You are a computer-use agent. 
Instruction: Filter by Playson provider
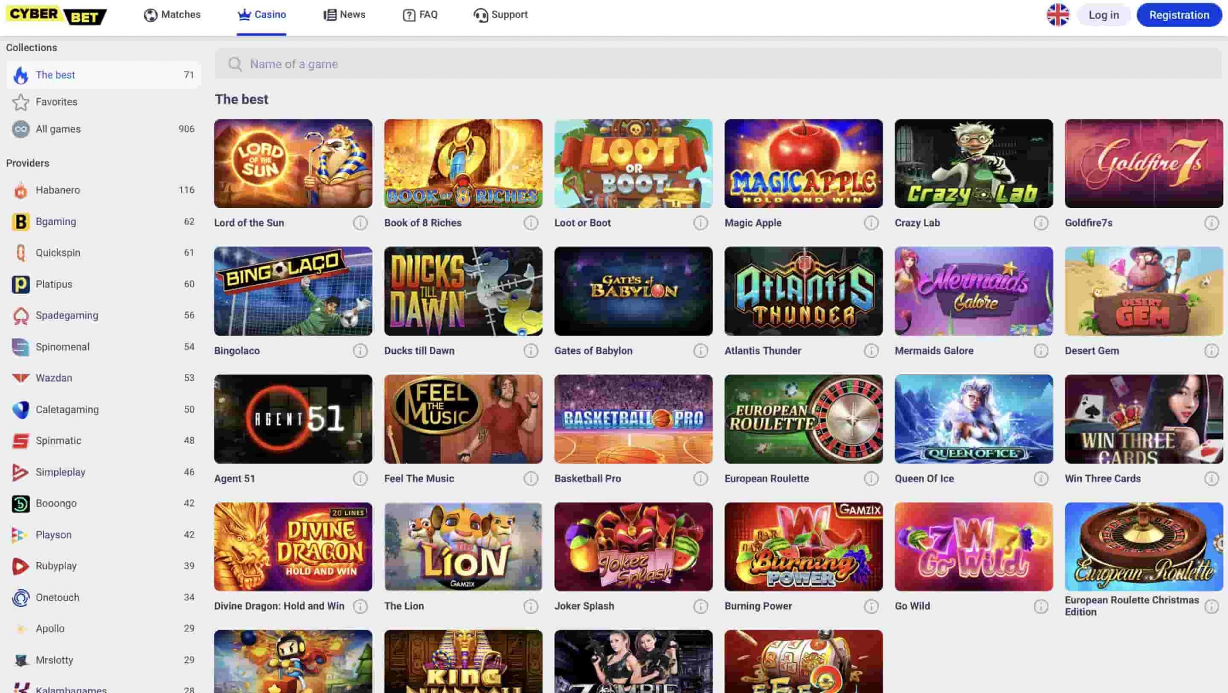[x=104, y=535]
